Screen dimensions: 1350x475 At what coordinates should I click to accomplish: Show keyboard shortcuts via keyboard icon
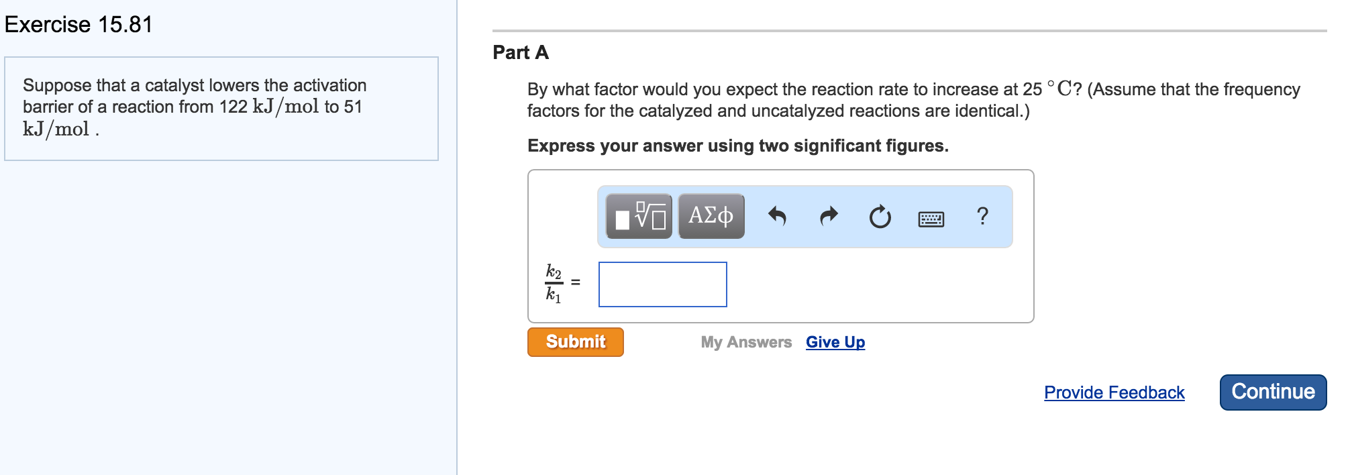click(x=931, y=219)
